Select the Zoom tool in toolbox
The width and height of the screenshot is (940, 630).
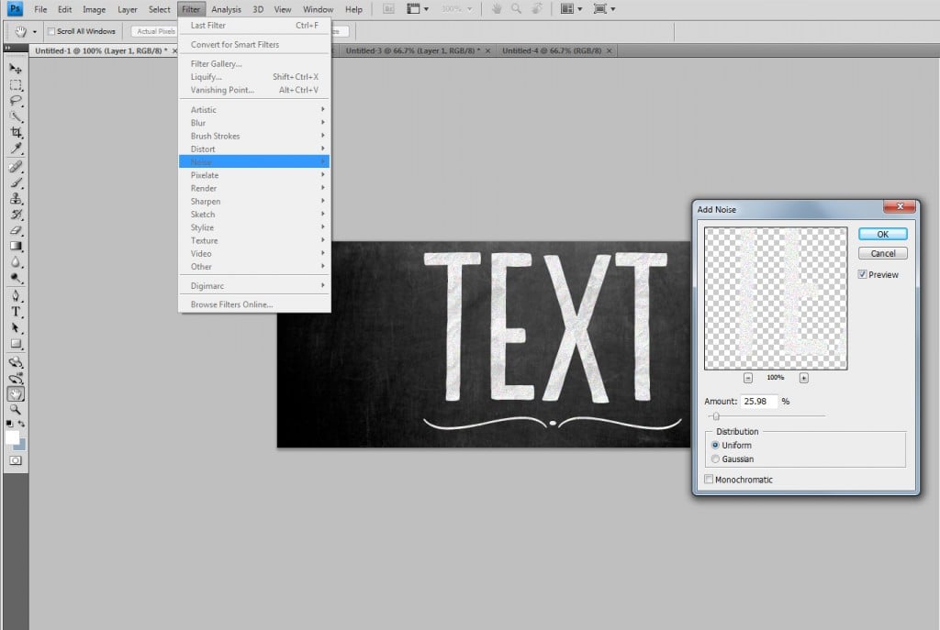[x=16, y=410]
